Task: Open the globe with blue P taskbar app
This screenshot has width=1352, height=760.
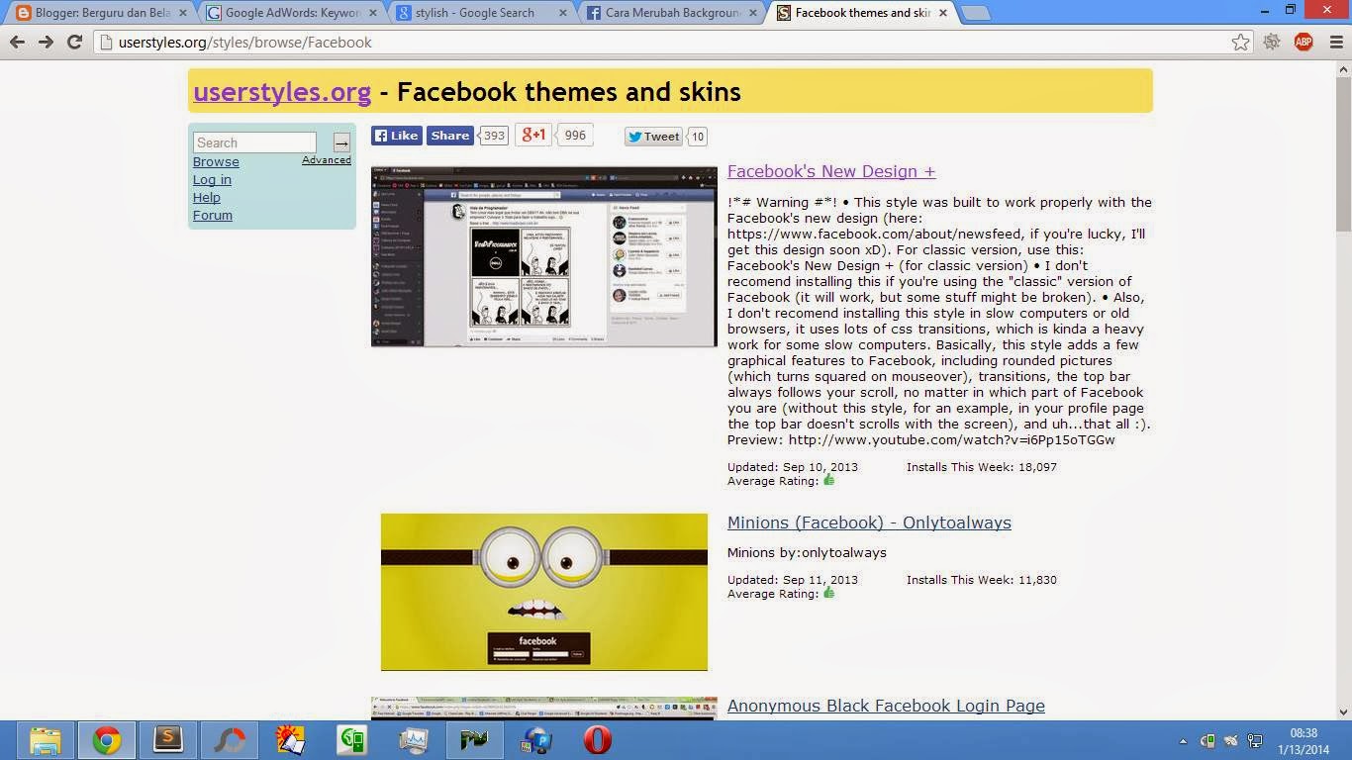Action: coord(536,740)
